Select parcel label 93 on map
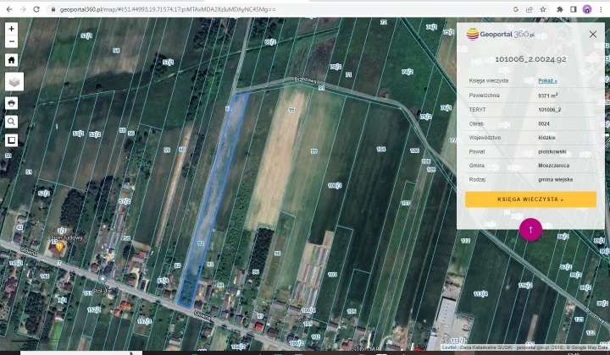Screen dimensions: 610x355 click(x=210, y=265)
